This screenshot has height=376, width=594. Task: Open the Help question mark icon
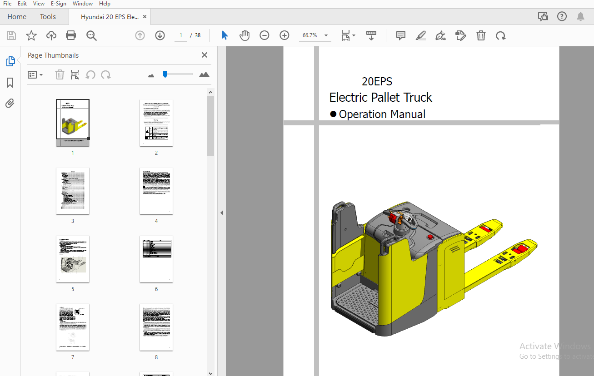coord(562,17)
